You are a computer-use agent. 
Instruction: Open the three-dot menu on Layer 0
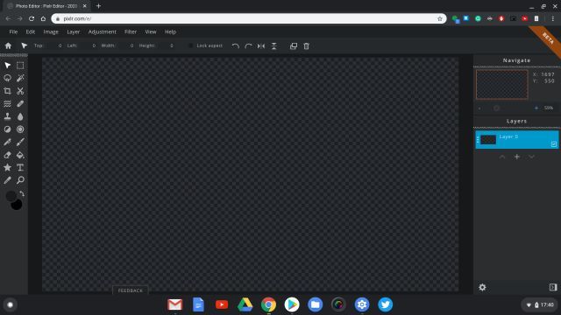pyautogui.click(x=478, y=140)
